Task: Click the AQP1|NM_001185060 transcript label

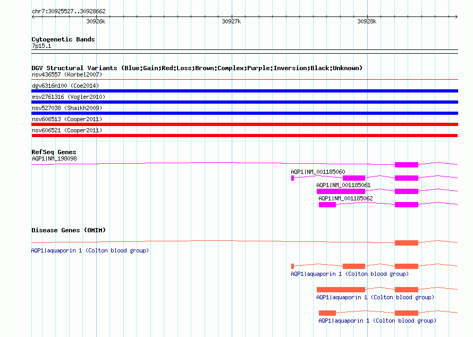Action: [x=318, y=172]
